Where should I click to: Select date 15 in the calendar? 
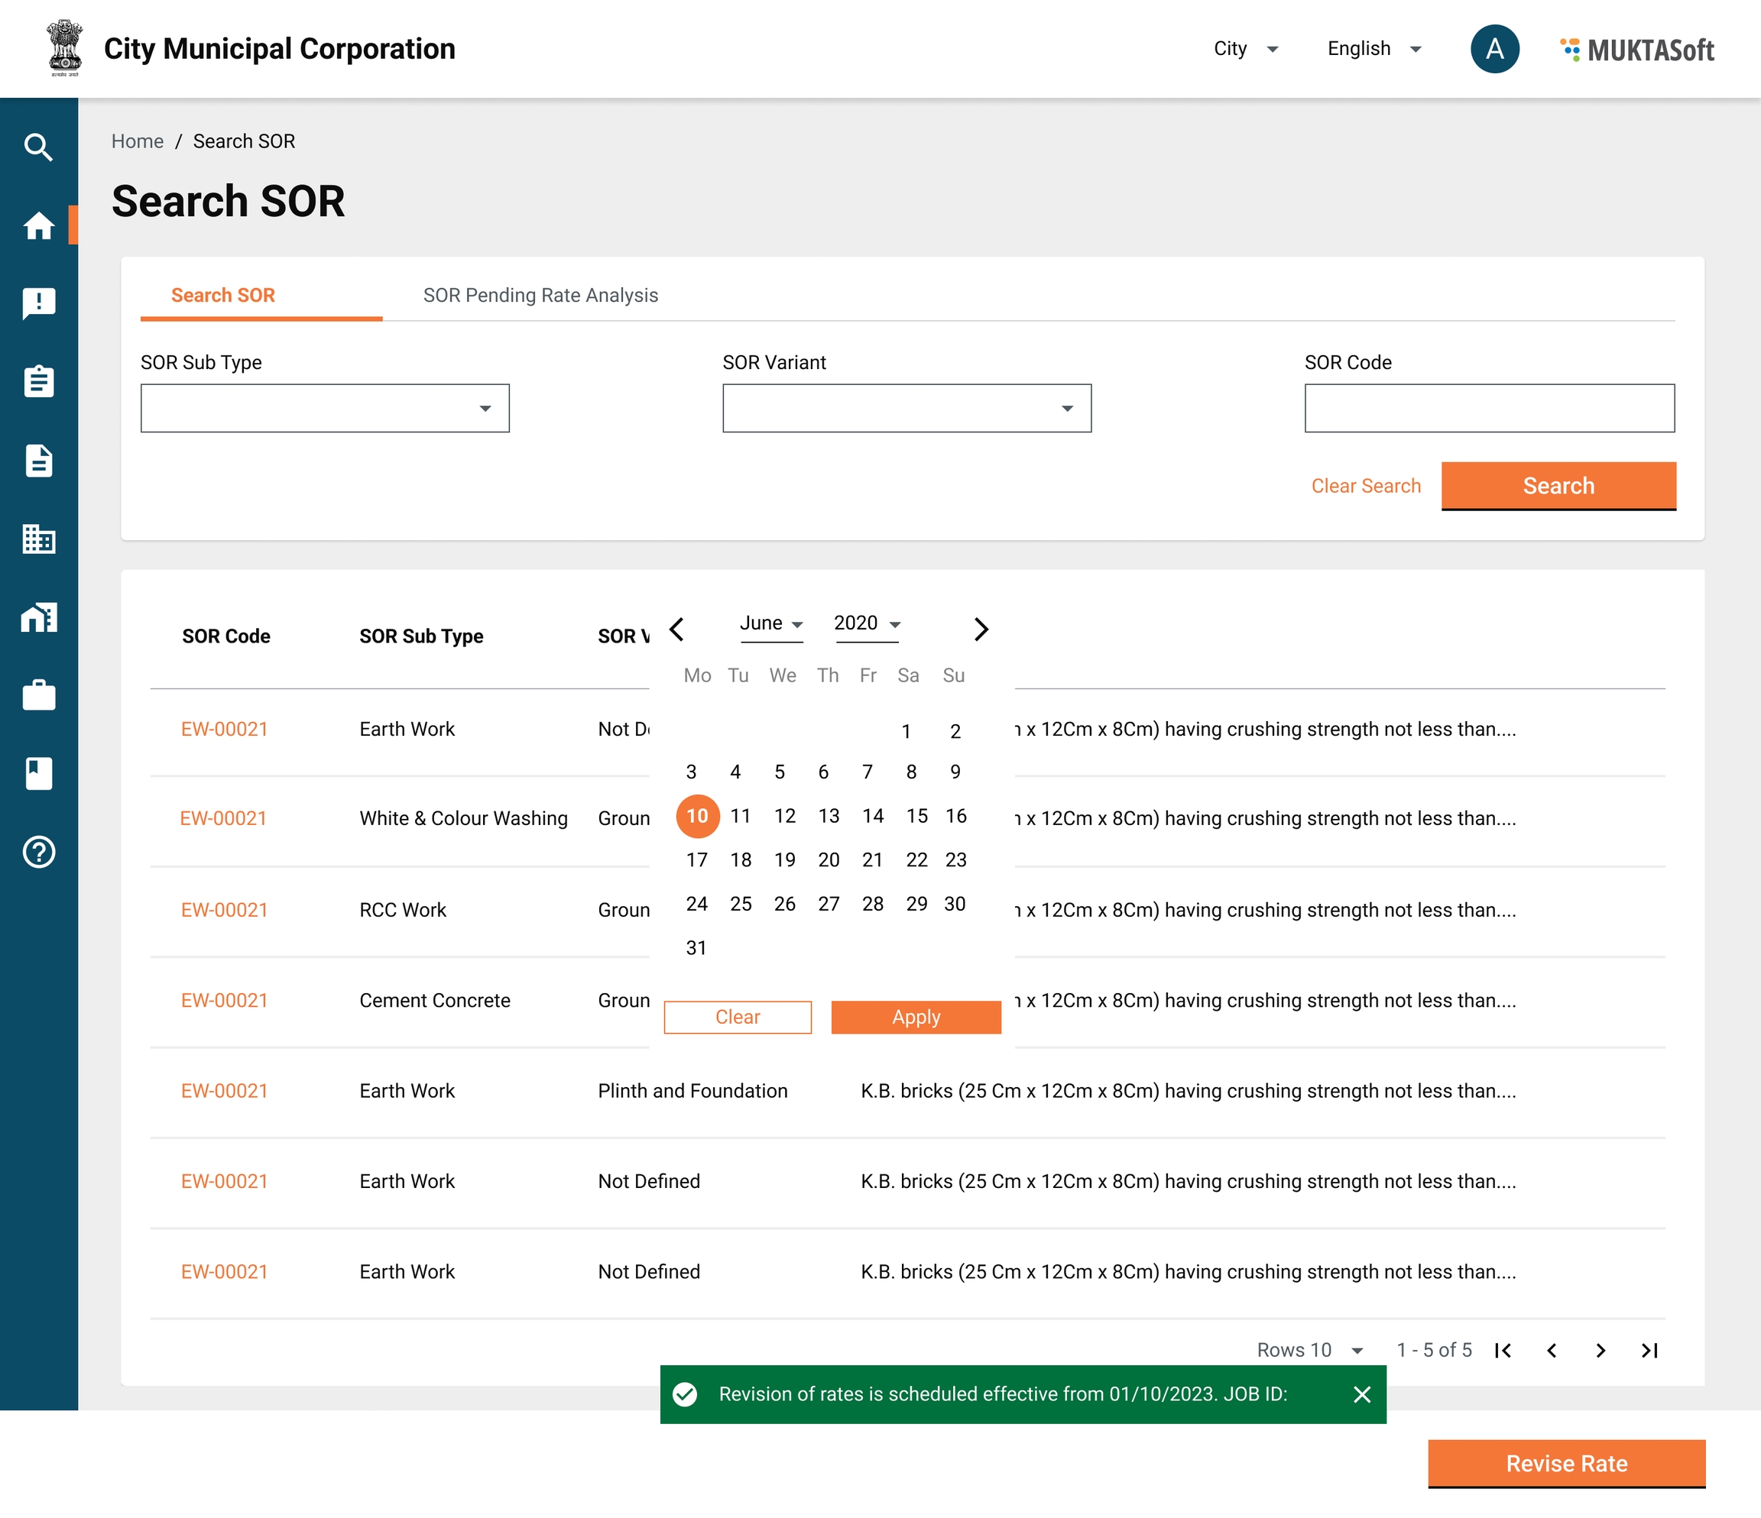916,817
